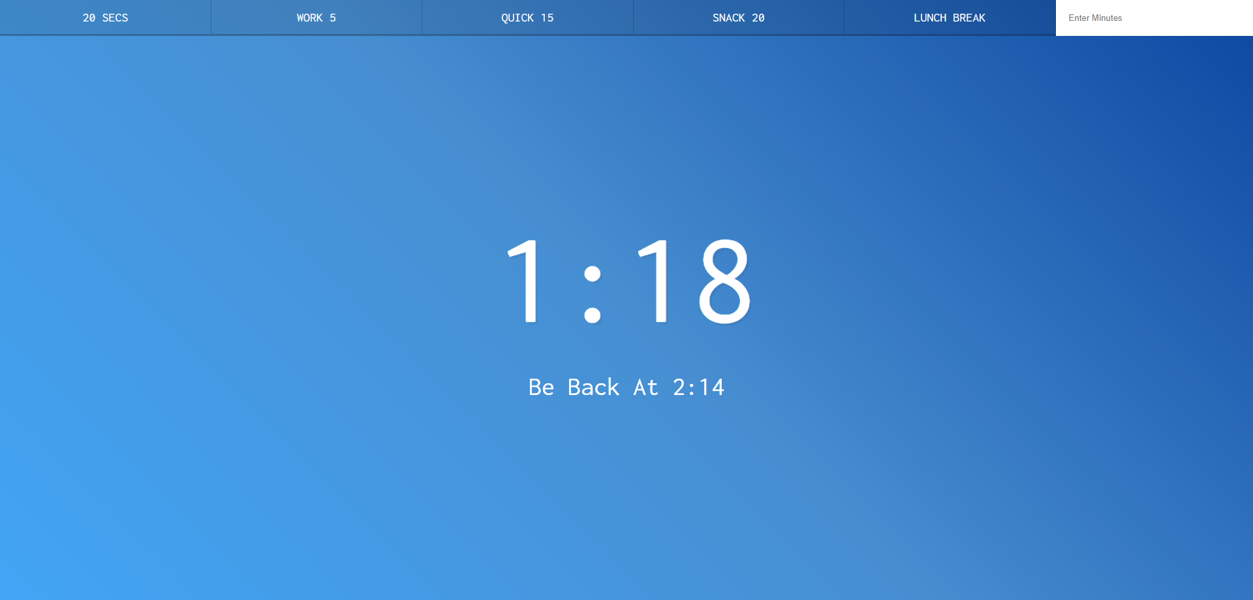Choose the SNACK 20 timer
This screenshot has height=600, width=1253.
tap(739, 18)
